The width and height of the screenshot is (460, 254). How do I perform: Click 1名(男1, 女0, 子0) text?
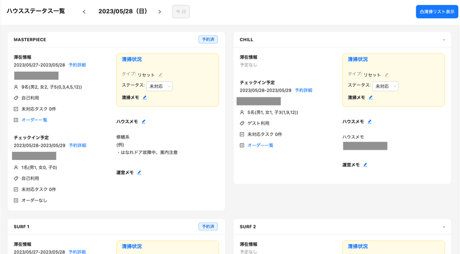coord(39,167)
